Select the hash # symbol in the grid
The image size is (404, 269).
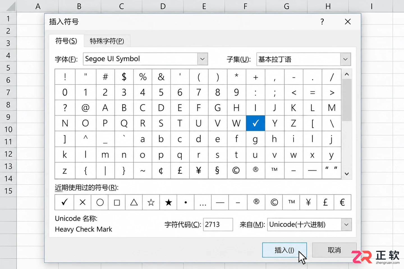(105, 77)
